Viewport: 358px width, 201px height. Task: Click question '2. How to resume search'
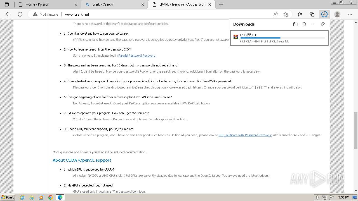97,49
